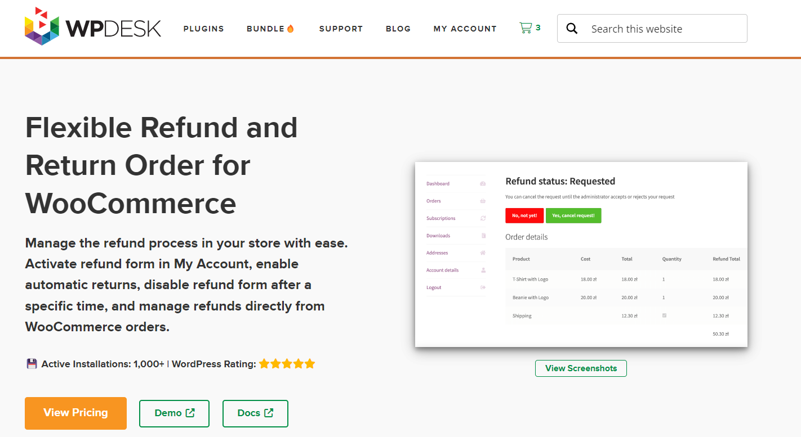Click the WP Desk logo

[93, 26]
